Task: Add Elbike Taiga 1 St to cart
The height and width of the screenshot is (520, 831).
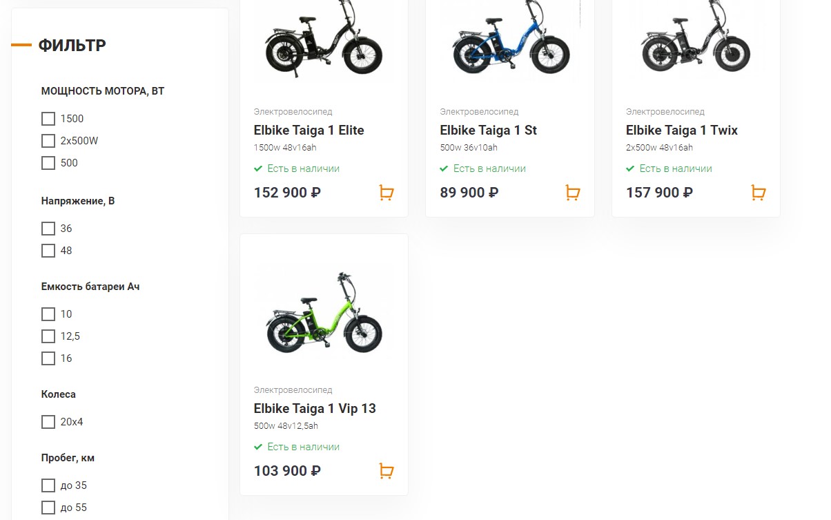Action: pos(572,193)
